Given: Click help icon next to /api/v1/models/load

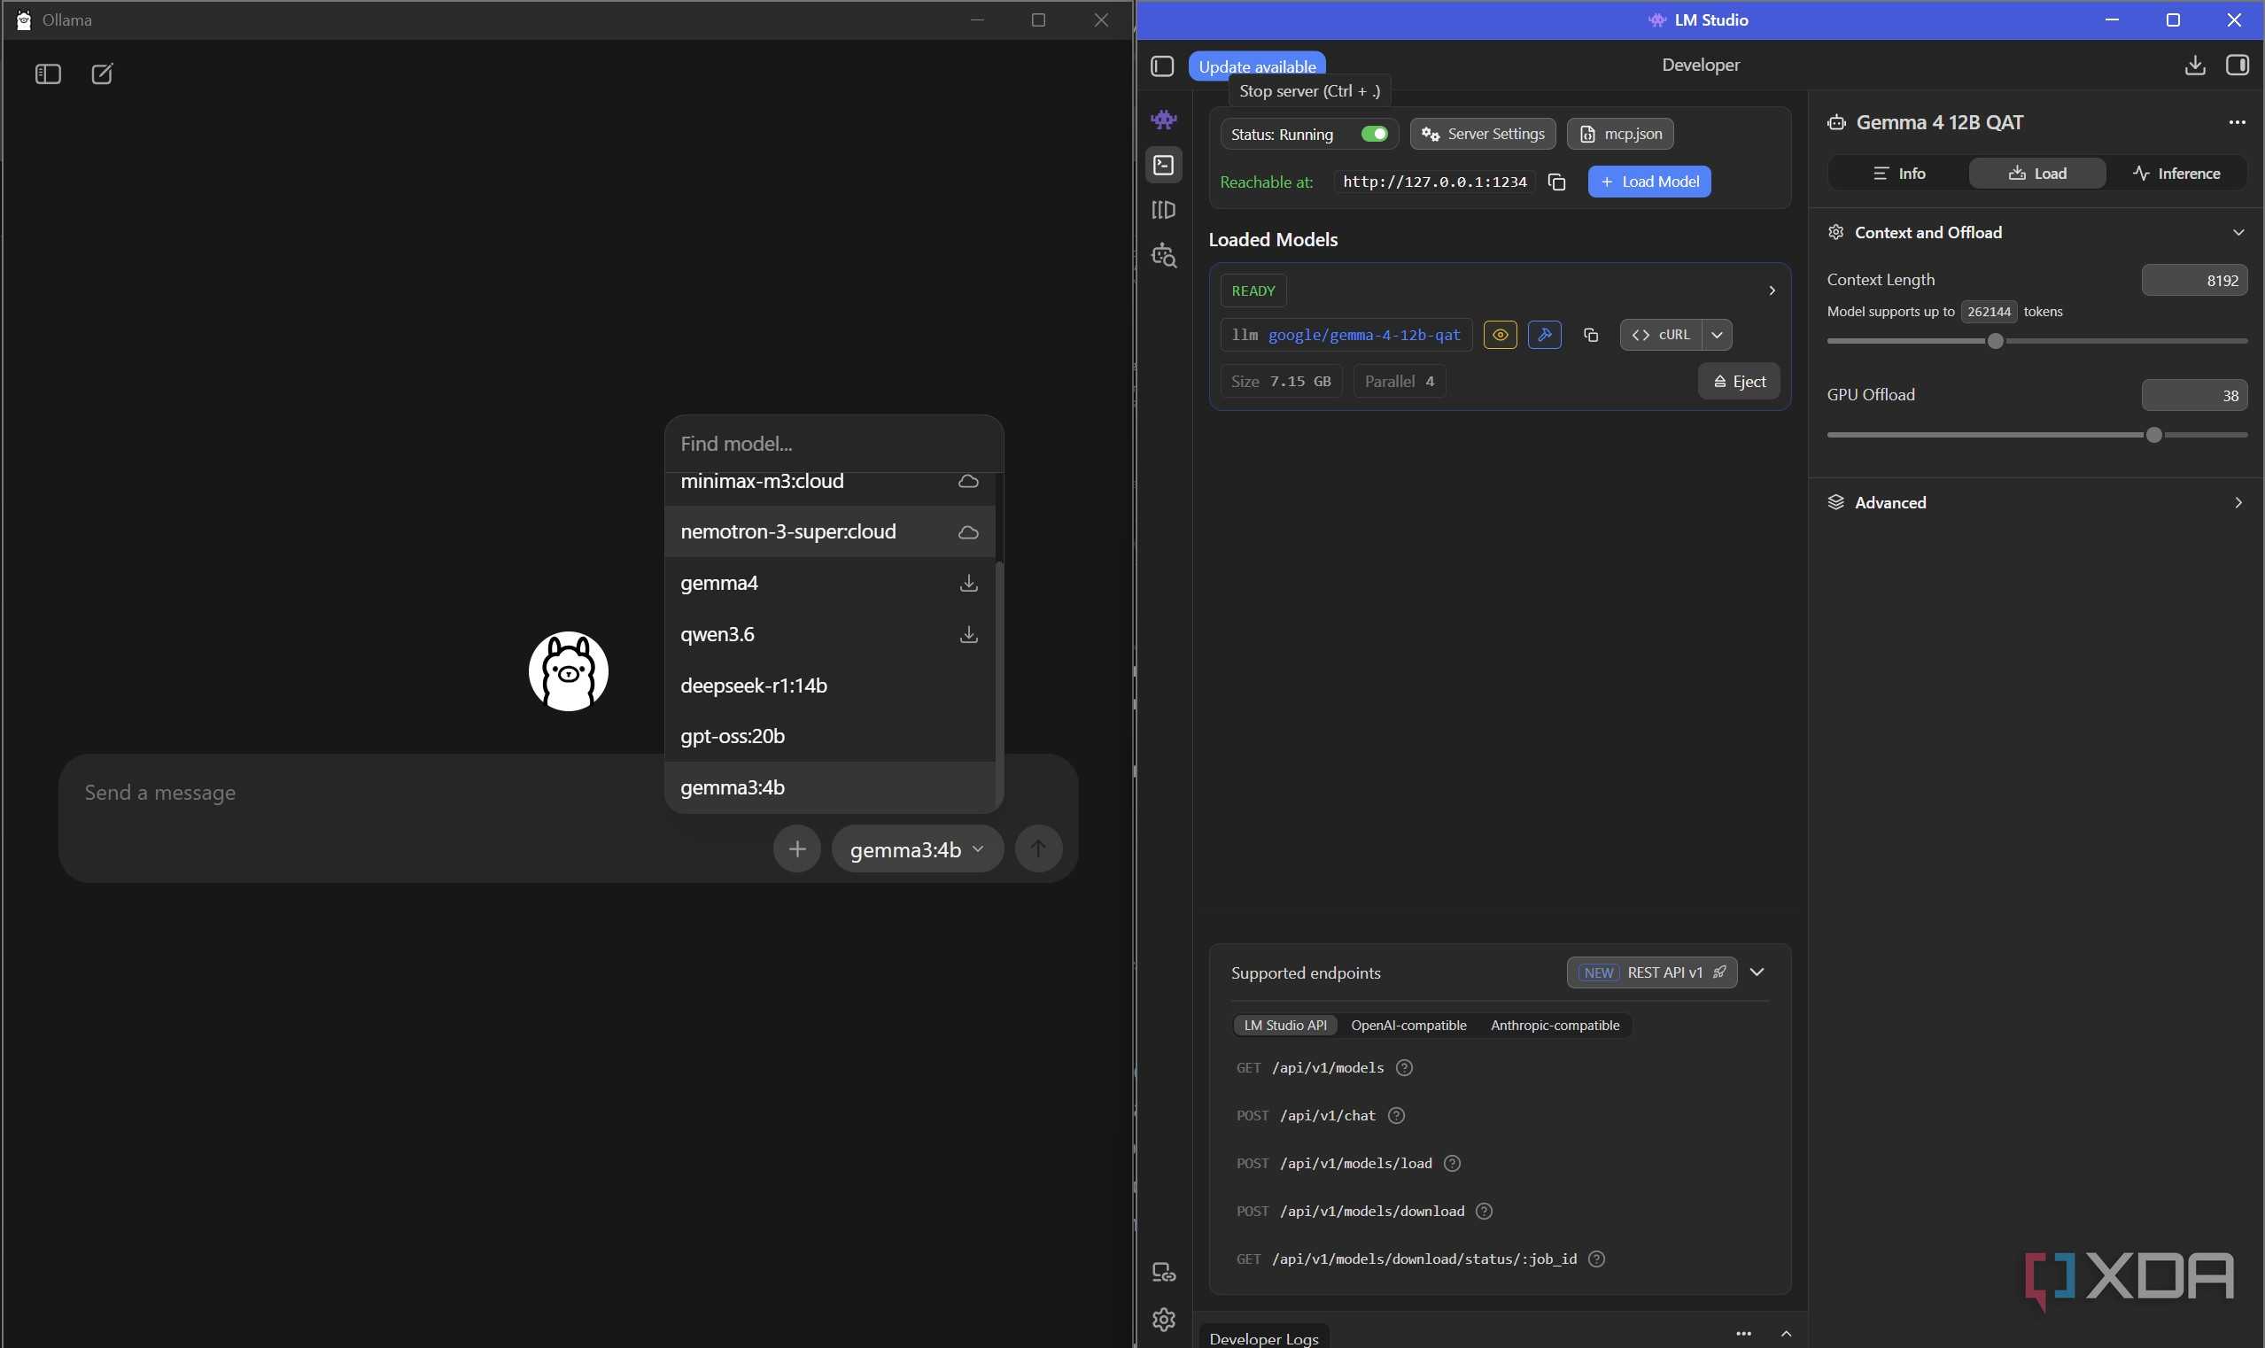Looking at the screenshot, I should 1452,1164.
